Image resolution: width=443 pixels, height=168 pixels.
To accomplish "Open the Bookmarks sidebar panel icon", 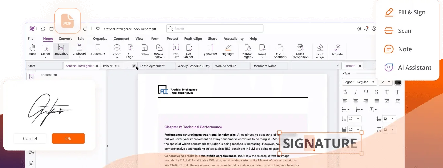I will [x=31, y=76].
